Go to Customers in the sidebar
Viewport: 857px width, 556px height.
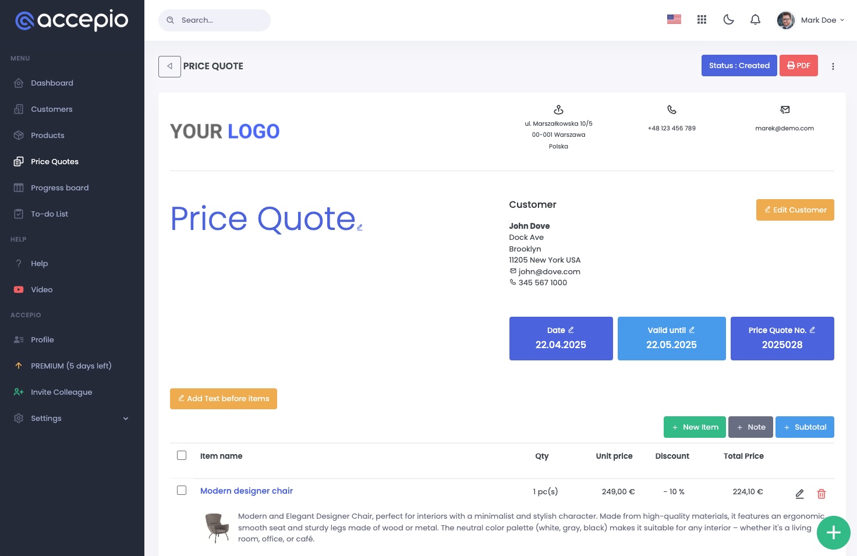click(52, 109)
